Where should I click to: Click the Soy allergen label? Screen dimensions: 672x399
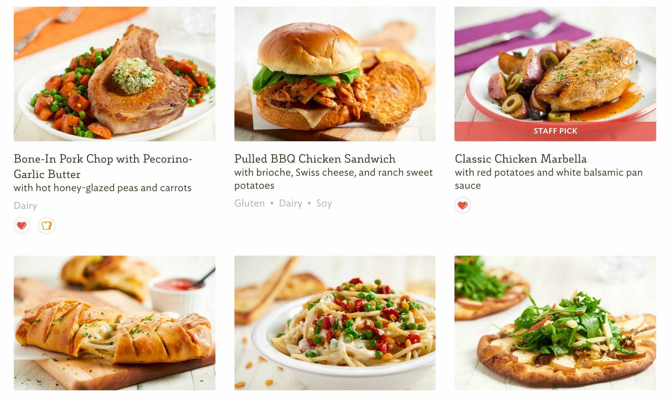tap(324, 203)
